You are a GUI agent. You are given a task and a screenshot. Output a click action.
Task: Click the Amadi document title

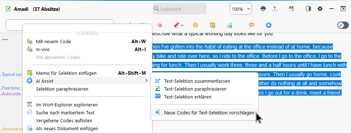(x=21, y=9)
